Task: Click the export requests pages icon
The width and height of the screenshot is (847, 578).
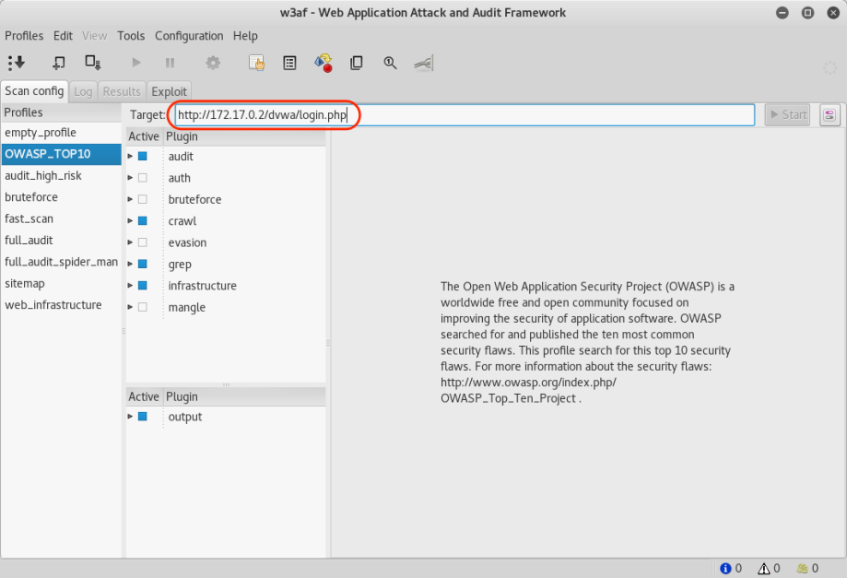Action: tap(357, 63)
